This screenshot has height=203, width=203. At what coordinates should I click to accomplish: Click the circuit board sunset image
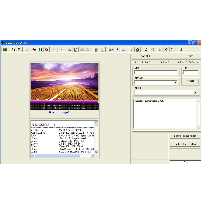pos(64,82)
